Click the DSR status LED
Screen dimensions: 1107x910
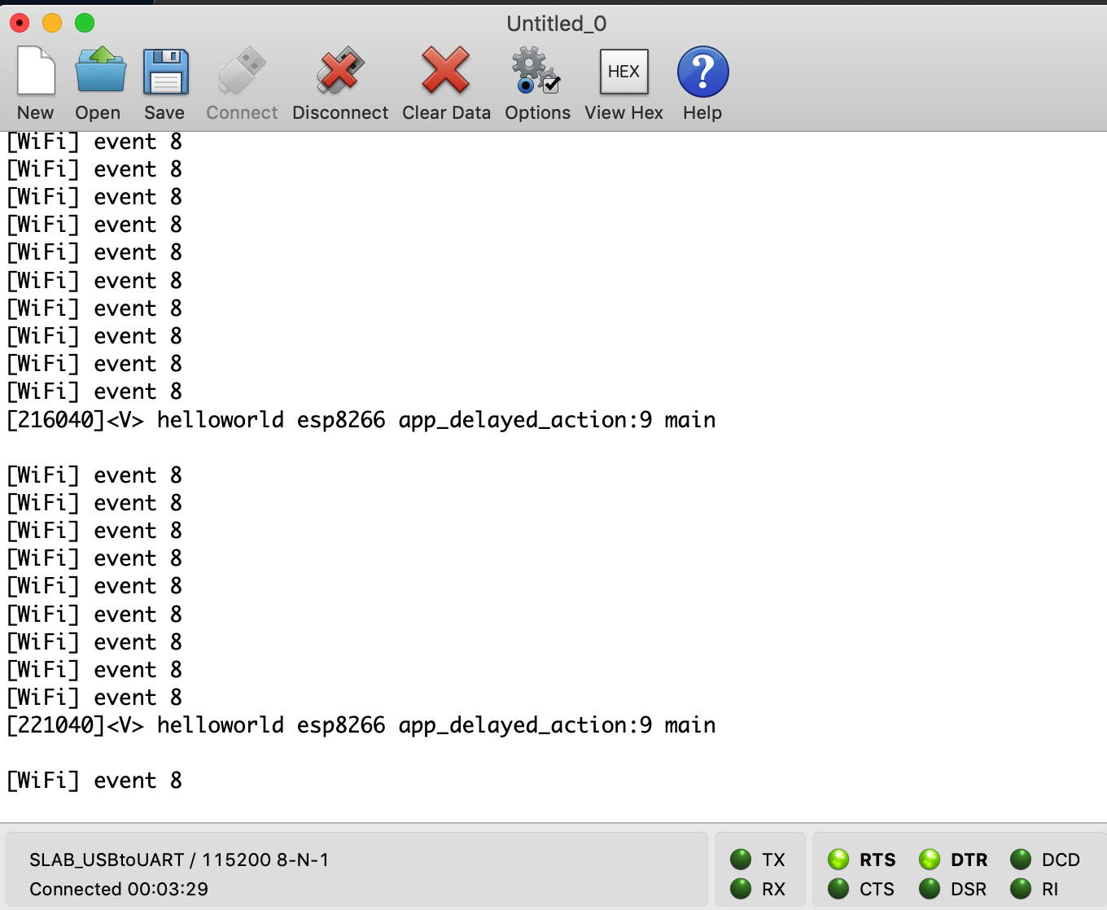(x=930, y=889)
